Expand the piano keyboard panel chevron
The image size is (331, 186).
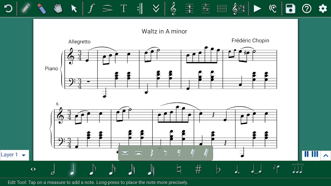(325, 155)
